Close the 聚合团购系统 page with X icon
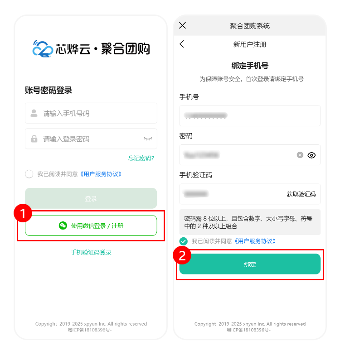This screenshot has height=355, width=340. pos(182,25)
